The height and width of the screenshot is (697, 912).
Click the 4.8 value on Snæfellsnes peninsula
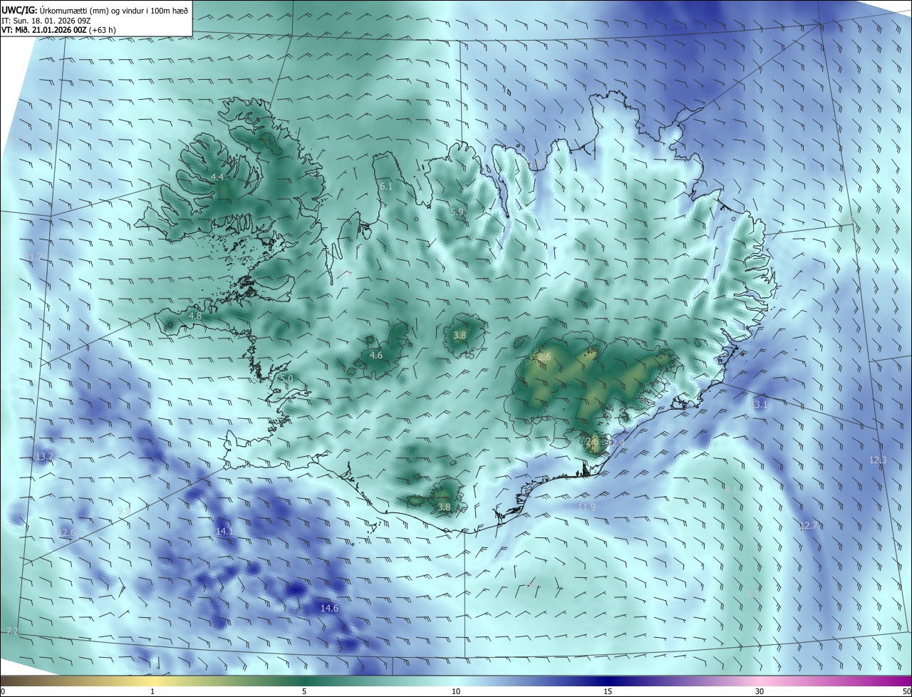point(195,316)
